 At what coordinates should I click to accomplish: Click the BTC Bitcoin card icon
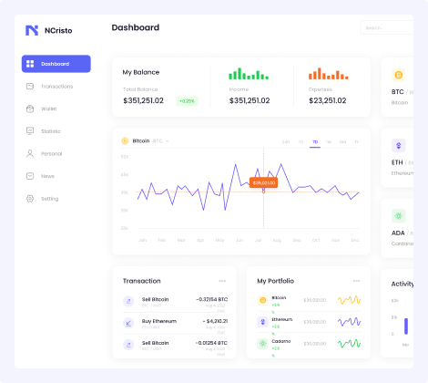coord(399,75)
